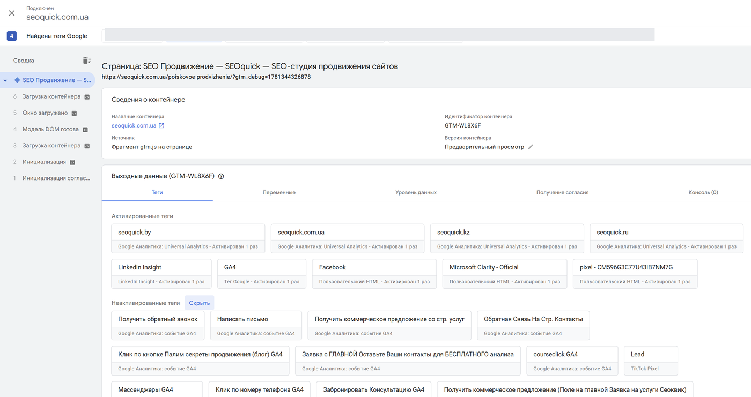Screen dimensions: 751x397
Task: Open the Мессенджеры GA4 tag card
Action: tap(157, 389)
